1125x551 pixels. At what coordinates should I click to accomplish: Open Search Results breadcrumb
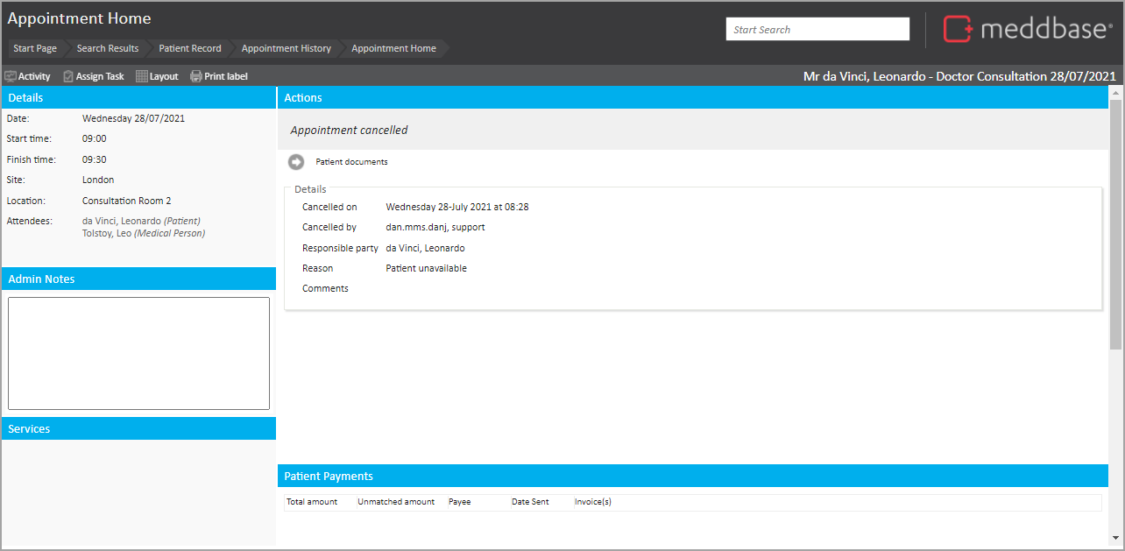tap(107, 48)
